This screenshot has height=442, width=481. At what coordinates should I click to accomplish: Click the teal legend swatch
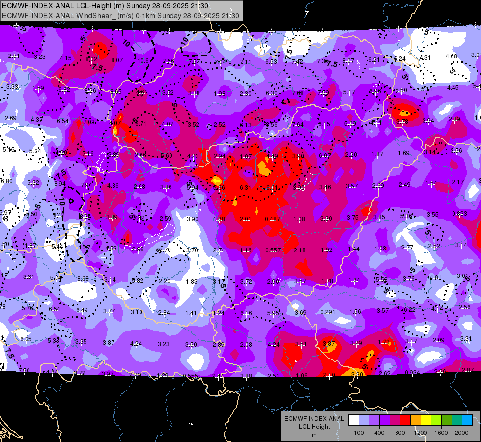click(457, 420)
